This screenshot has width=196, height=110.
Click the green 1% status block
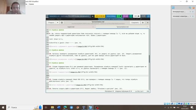[x=119, y=16]
